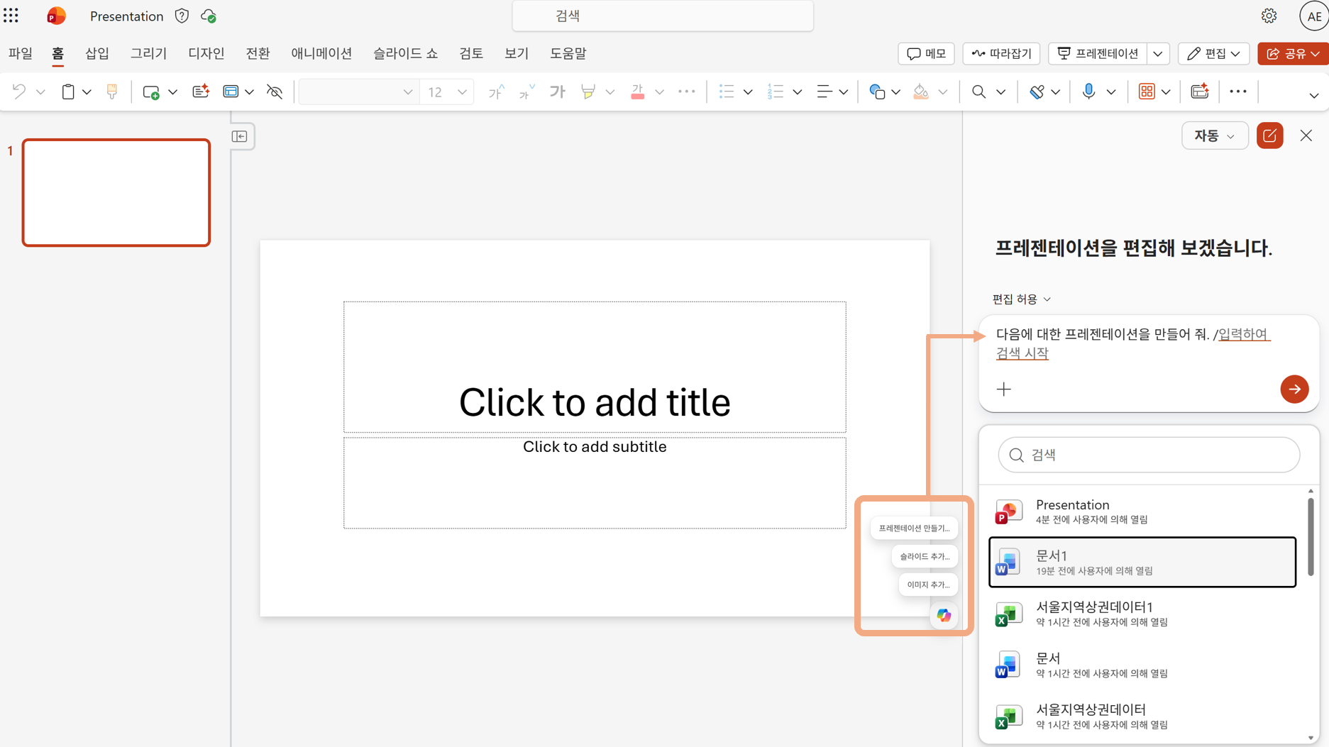
Task: Apply text highlight color
Action: coord(588,92)
